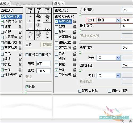Click the fade steps field showing 5500
Viewport: 133px width, 123px height.
coord(127,20)
